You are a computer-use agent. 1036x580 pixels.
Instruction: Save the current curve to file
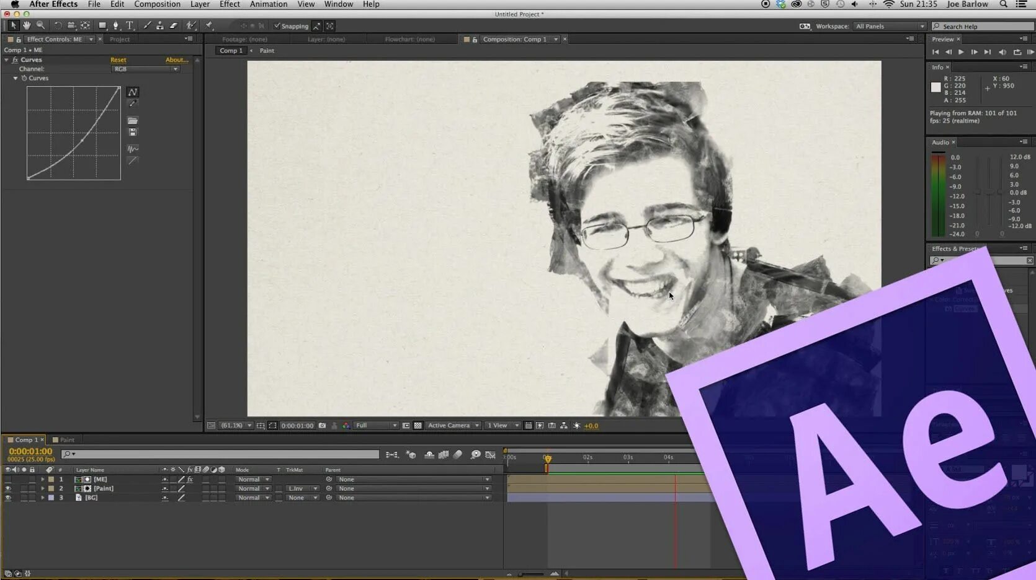pos(132,132)
